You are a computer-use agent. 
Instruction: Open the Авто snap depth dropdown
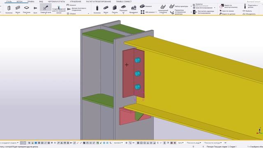(181, 143)
